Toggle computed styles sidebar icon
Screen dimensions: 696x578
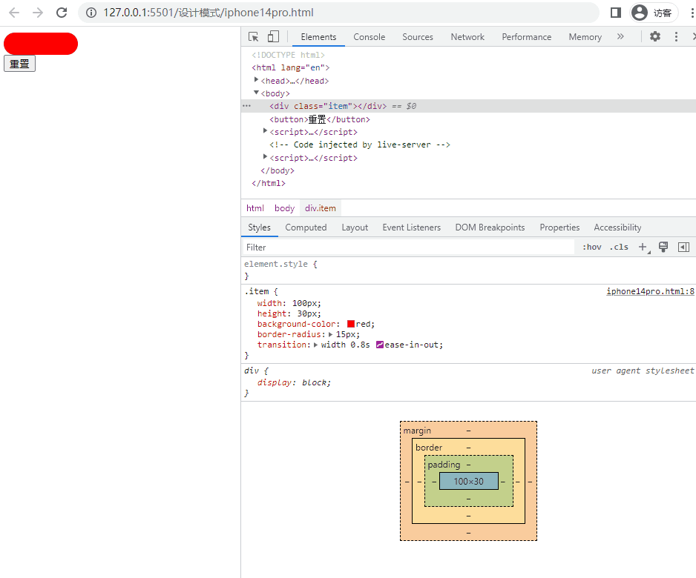click(x=684, y=248)
